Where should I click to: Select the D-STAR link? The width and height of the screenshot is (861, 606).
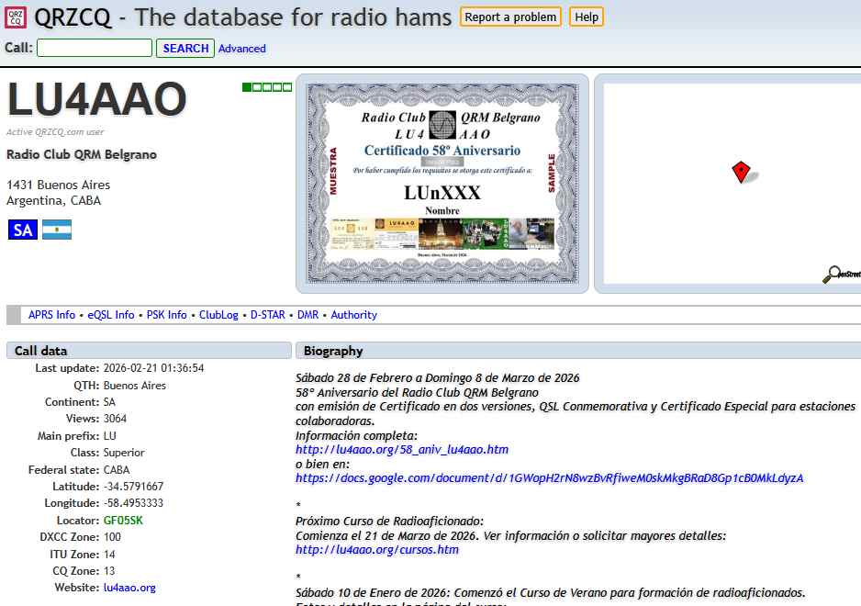(x=268, y=315)
